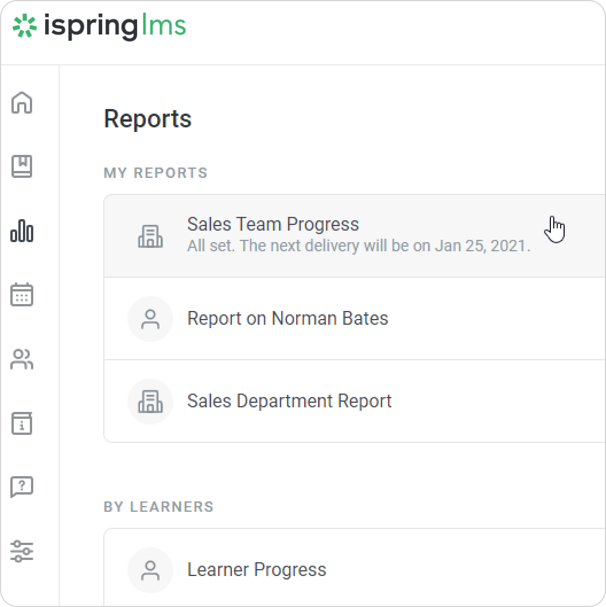Select the Learner Progress report
606x607 pixels.
point(257,570)
